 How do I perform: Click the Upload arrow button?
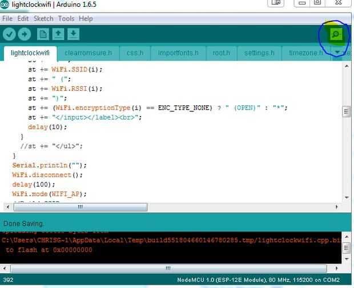[x=25, y=34]
